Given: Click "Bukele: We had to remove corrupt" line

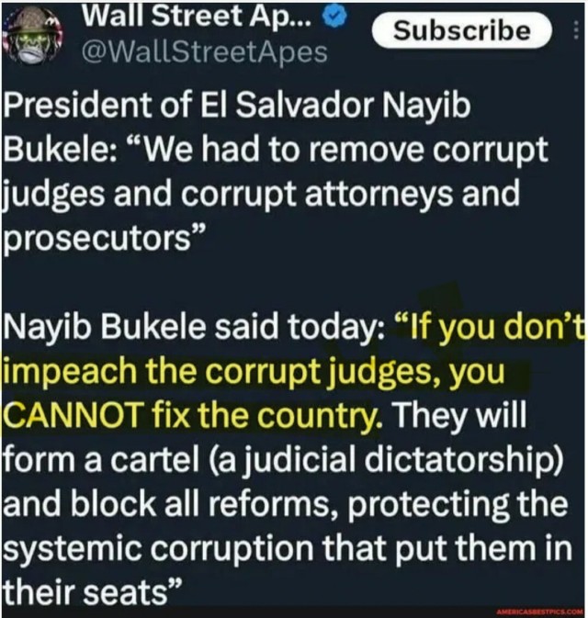Looking at the screenshot, I should [x=276, y=150].
